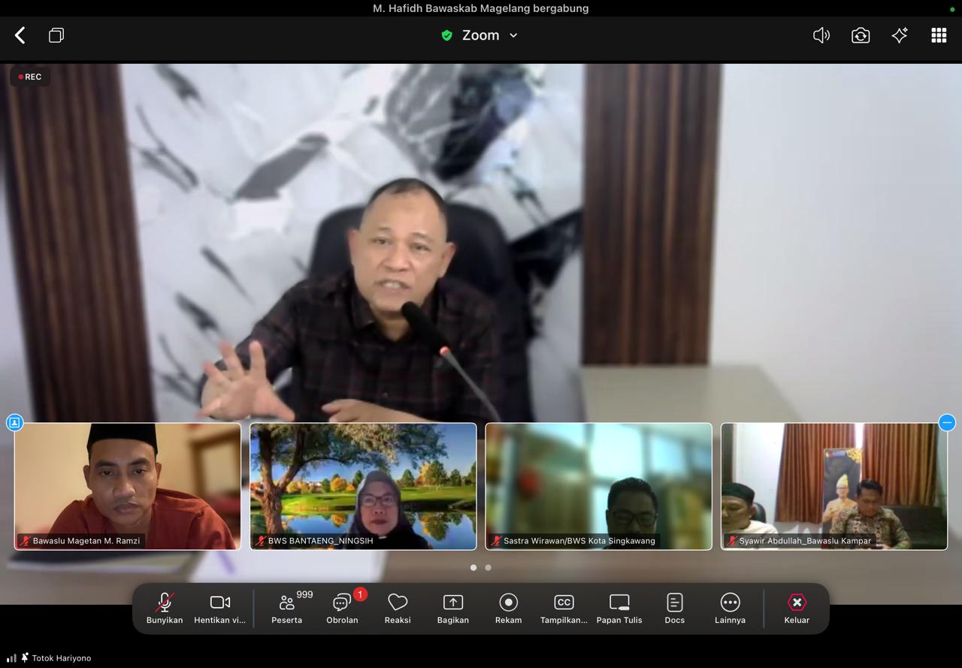
Task: Open Obrolan chat with unread badge
Action: (343, 608)
